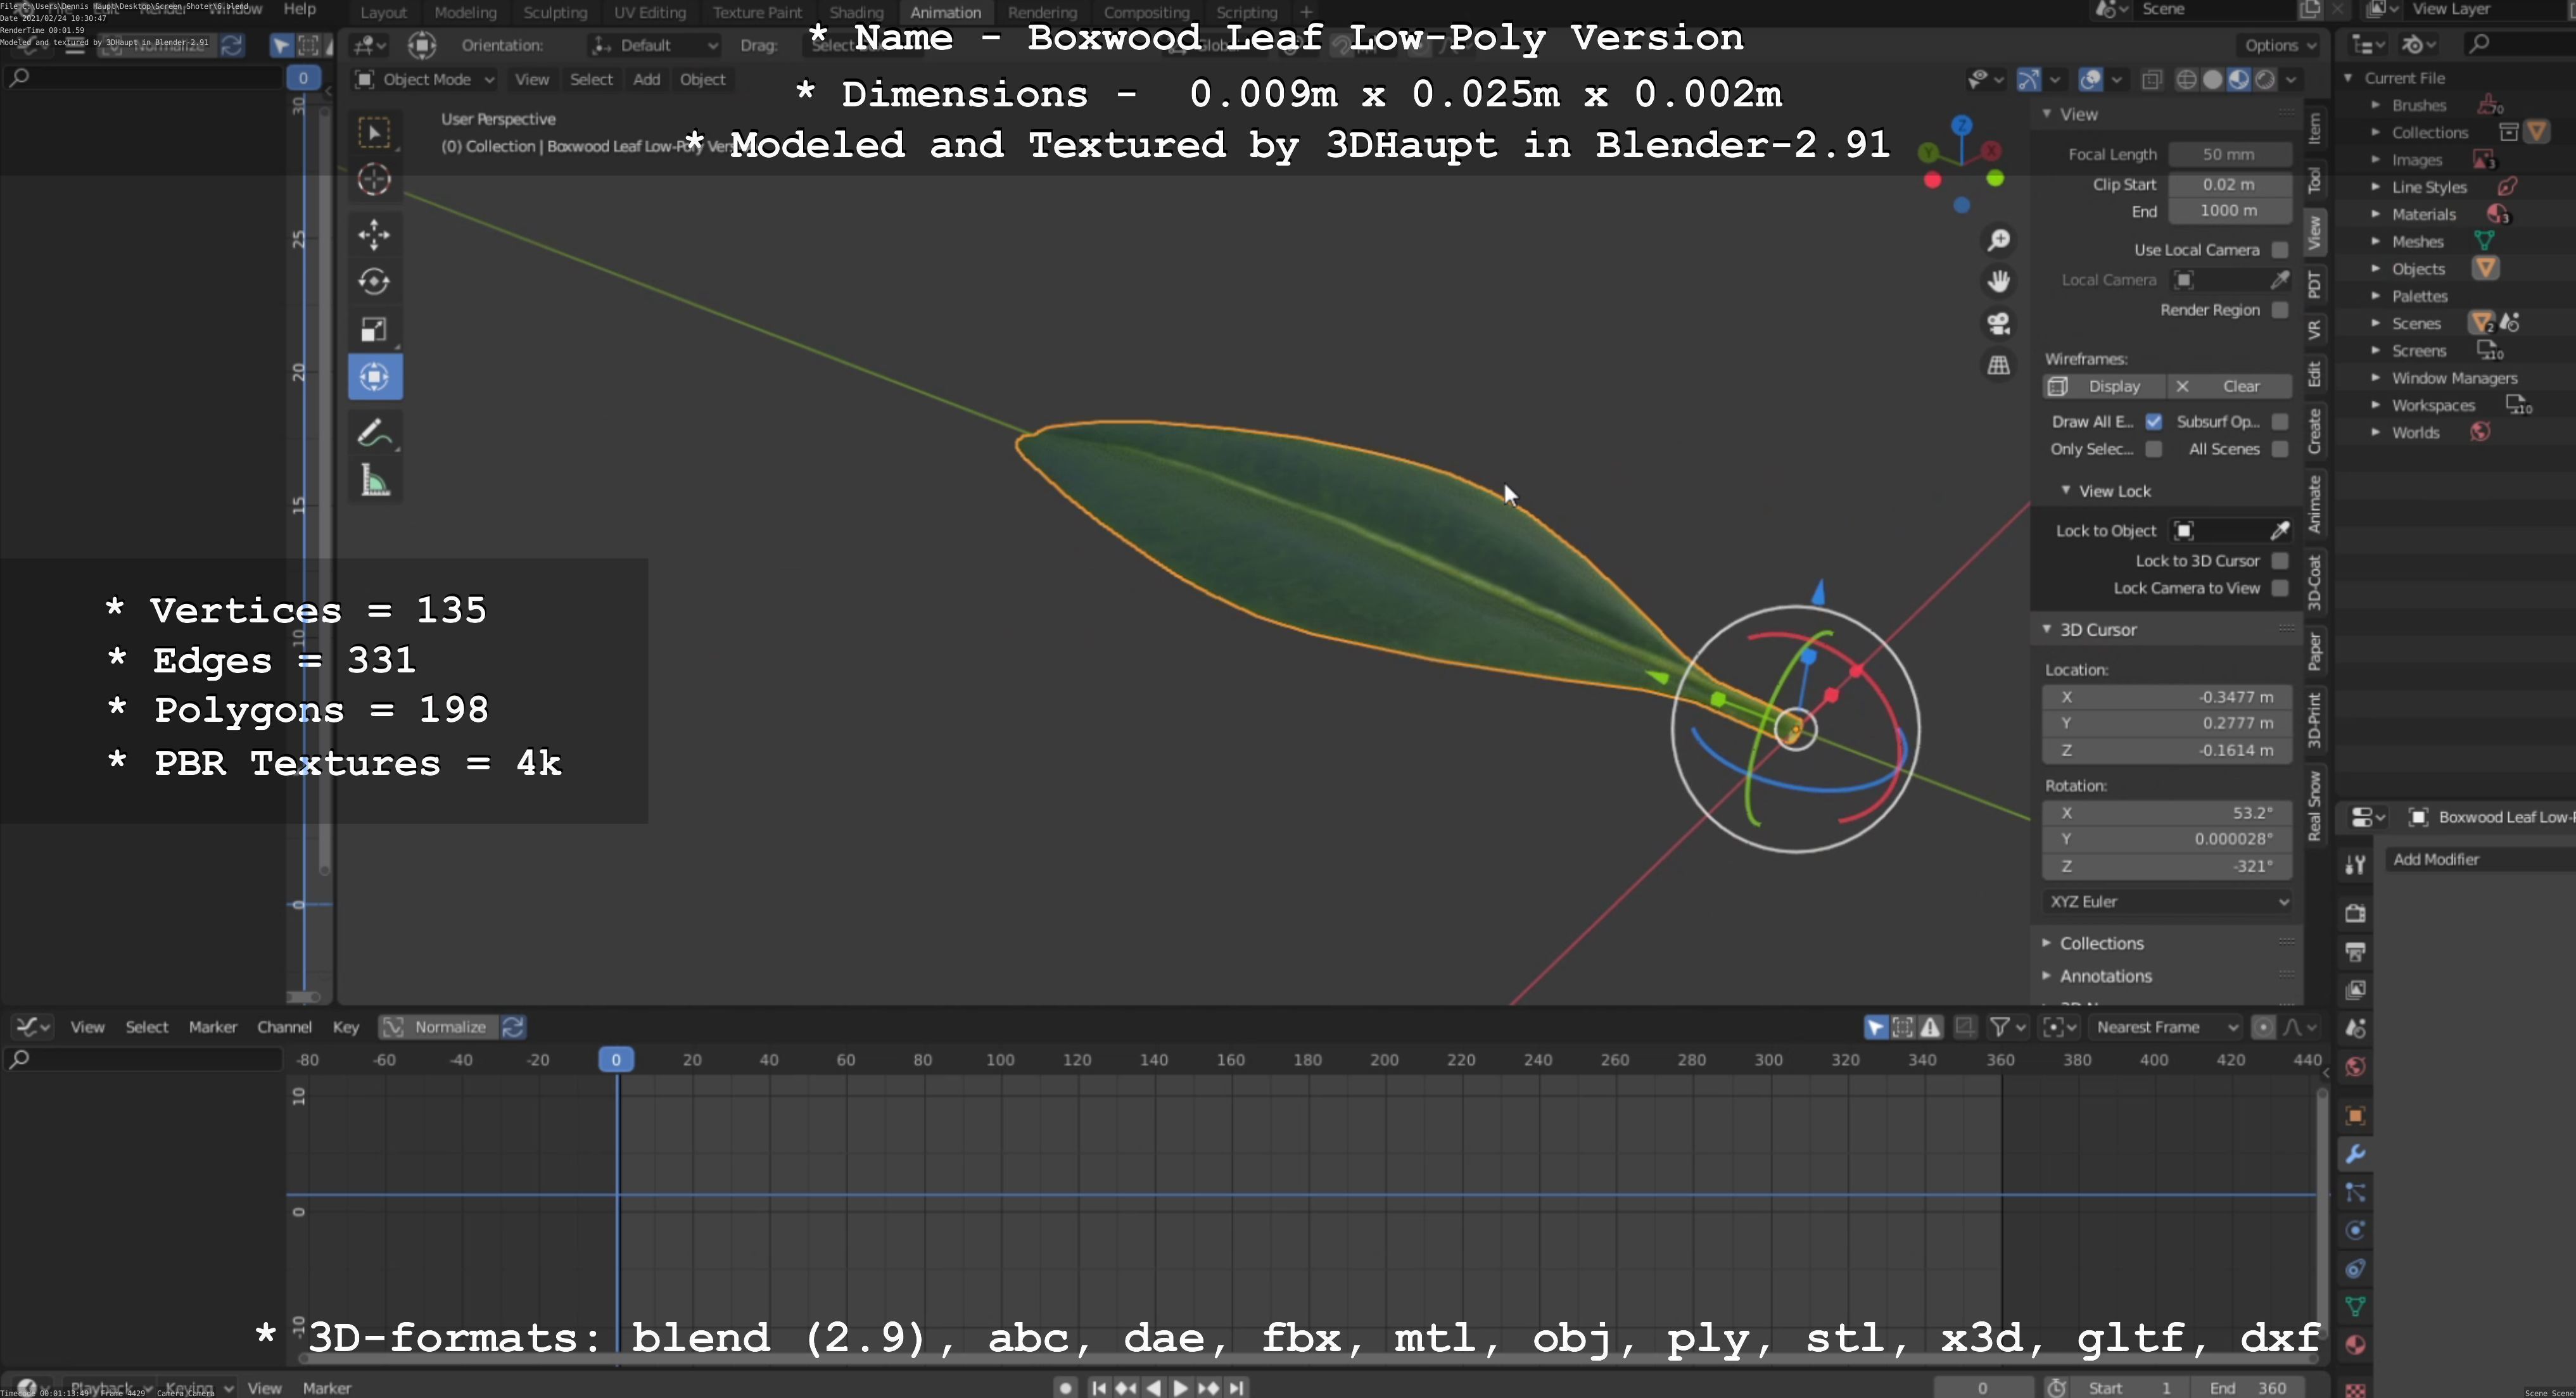Image resolution: width=2576 pixels, height=1398 pixels.
Task: Click the Clip Start 0.02 m field
Action: 2229,184
